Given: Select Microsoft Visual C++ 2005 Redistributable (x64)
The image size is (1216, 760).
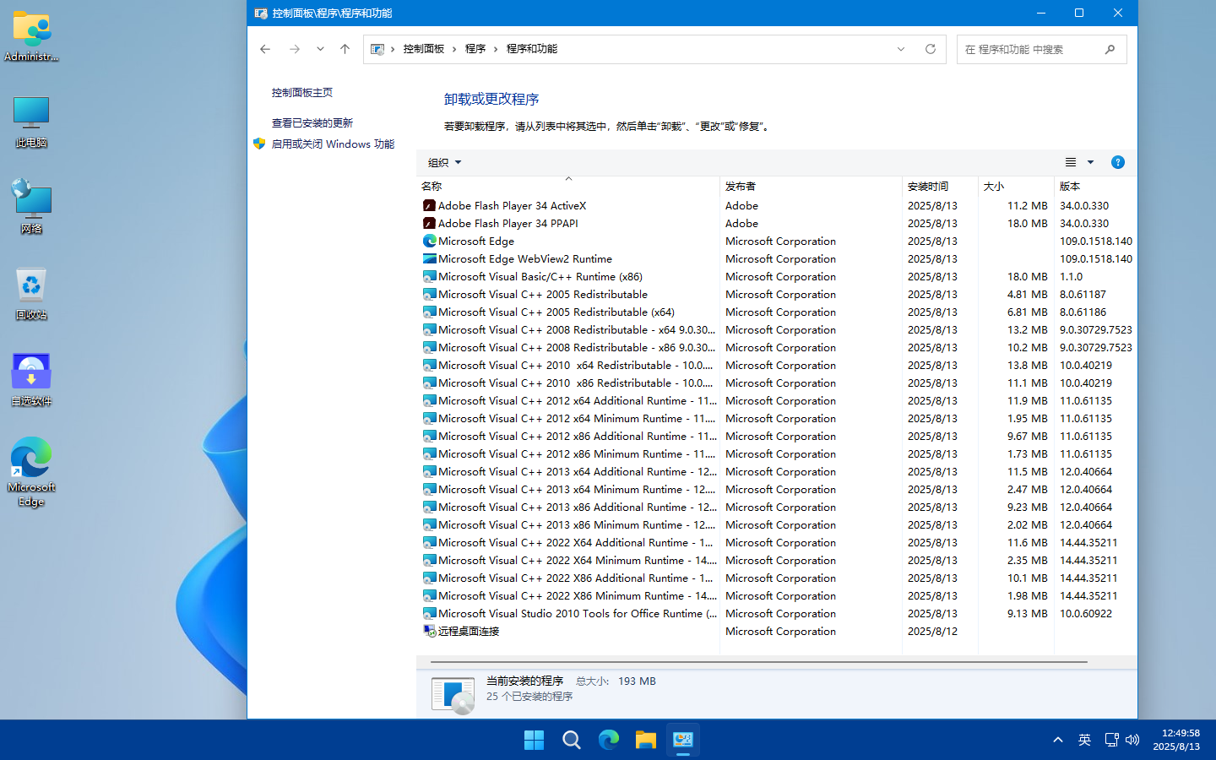Looking at the screenshot, I should tap(777, 312).
